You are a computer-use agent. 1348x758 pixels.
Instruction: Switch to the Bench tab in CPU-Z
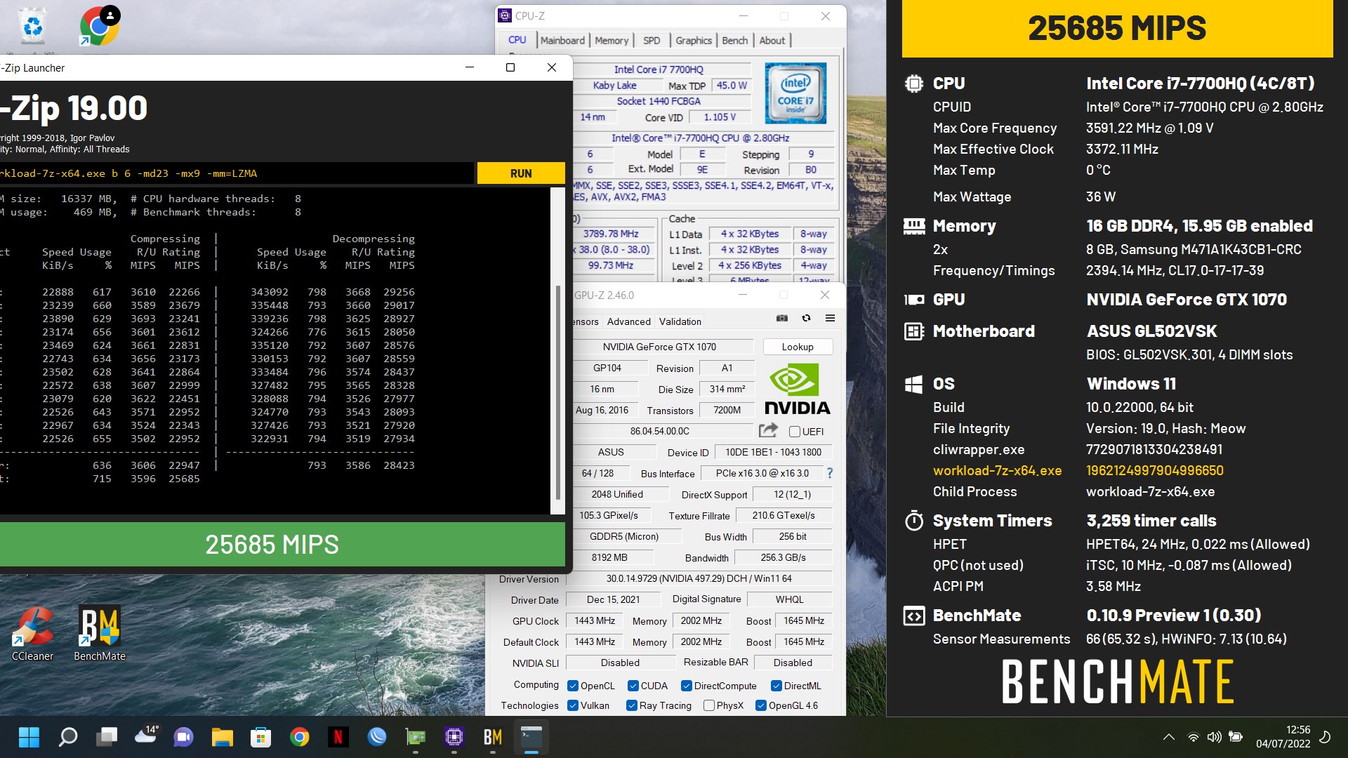pyautogui.click(x=735, y=41)
